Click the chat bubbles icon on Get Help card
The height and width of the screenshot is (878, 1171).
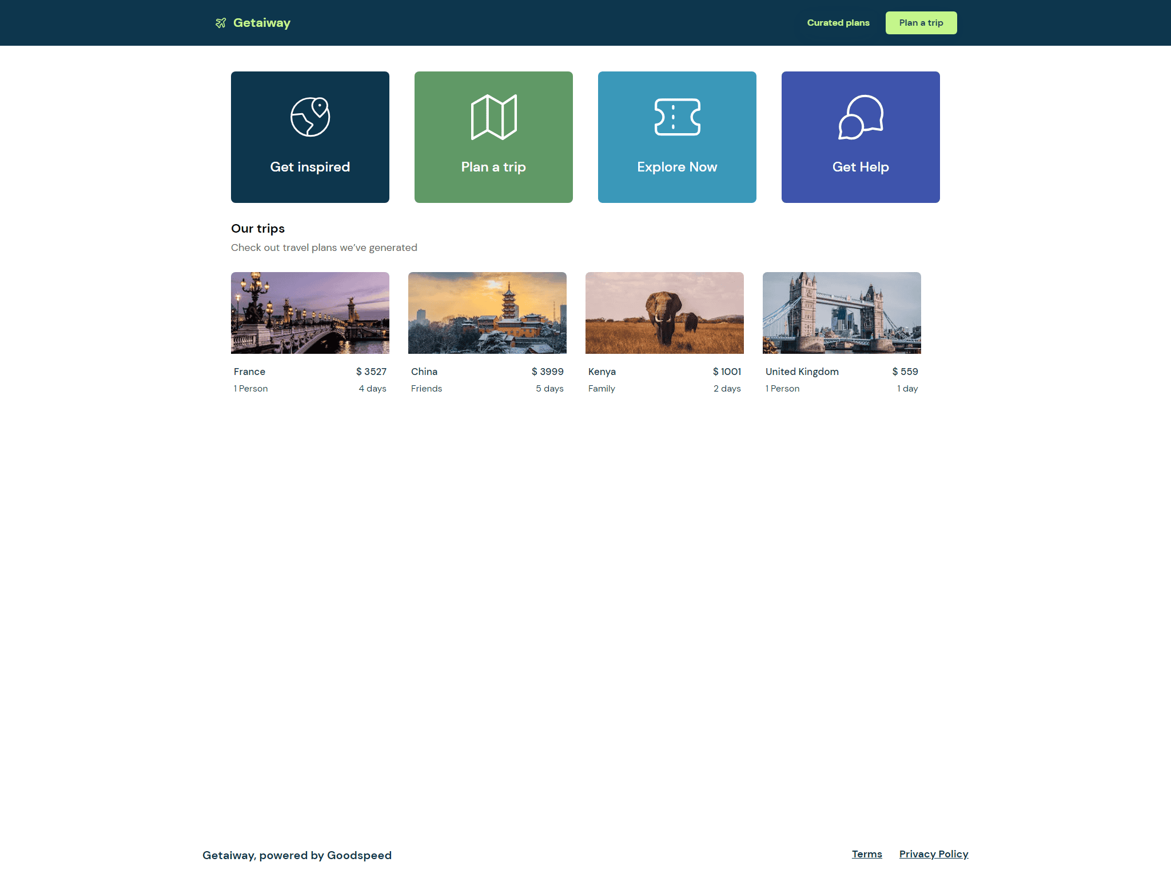click(861, 117)
